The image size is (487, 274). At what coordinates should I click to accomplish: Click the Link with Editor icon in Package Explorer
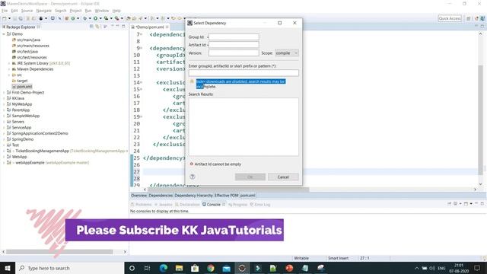click(x=97, y=27)
